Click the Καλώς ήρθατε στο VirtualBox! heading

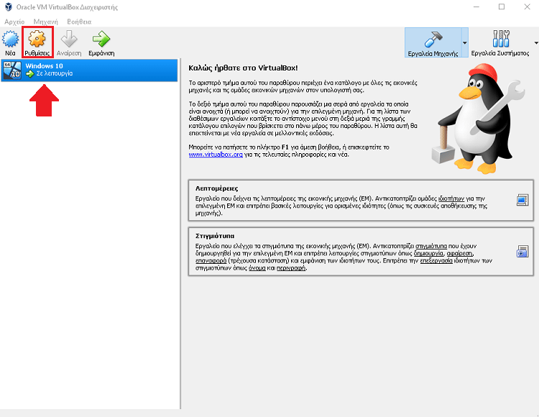tap(243, 68)
